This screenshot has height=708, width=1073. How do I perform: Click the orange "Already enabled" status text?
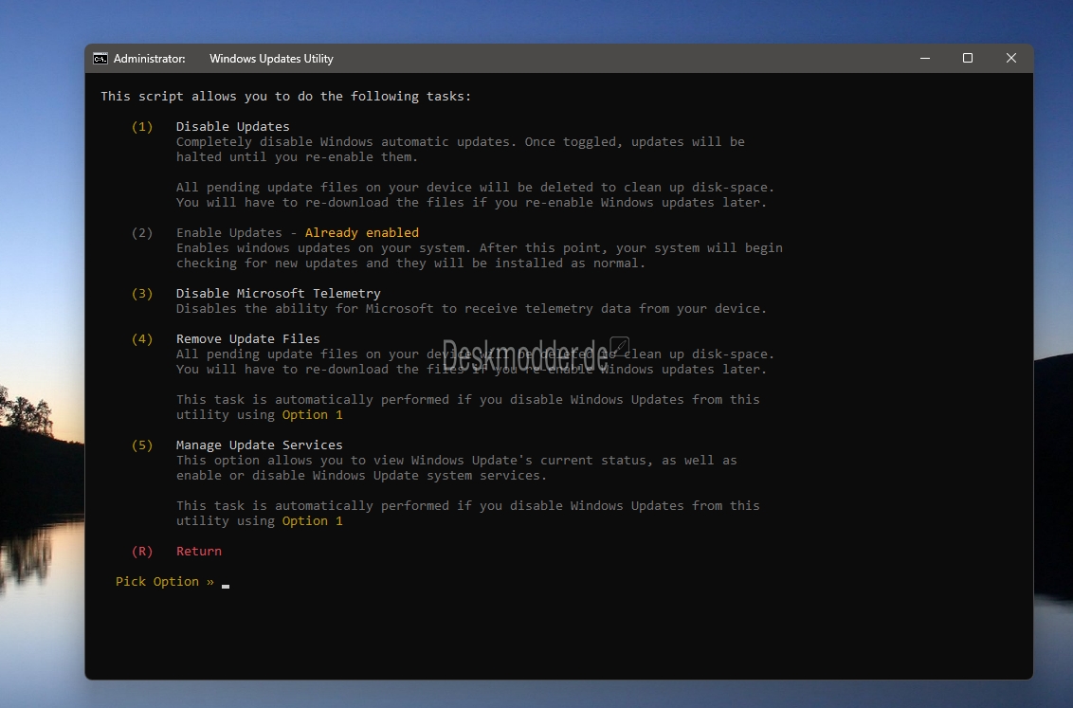(x=362, y=232)
